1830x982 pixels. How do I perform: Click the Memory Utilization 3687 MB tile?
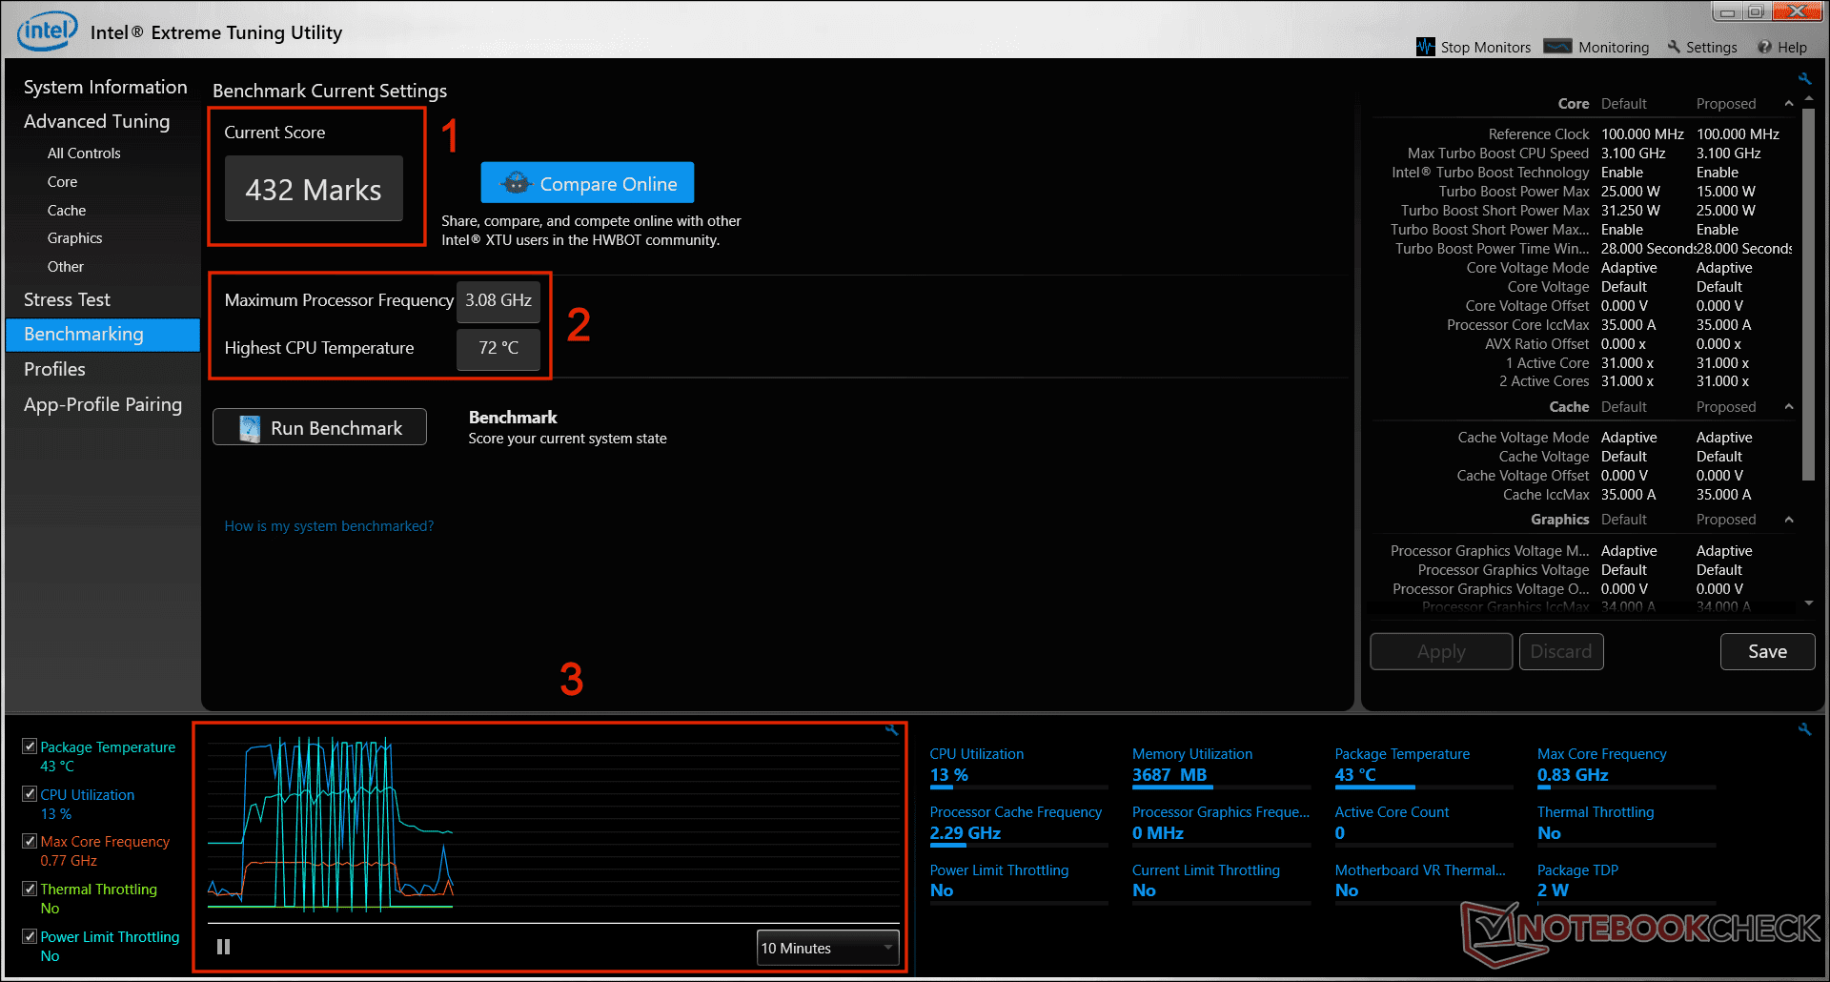[x=1220, y=767]
